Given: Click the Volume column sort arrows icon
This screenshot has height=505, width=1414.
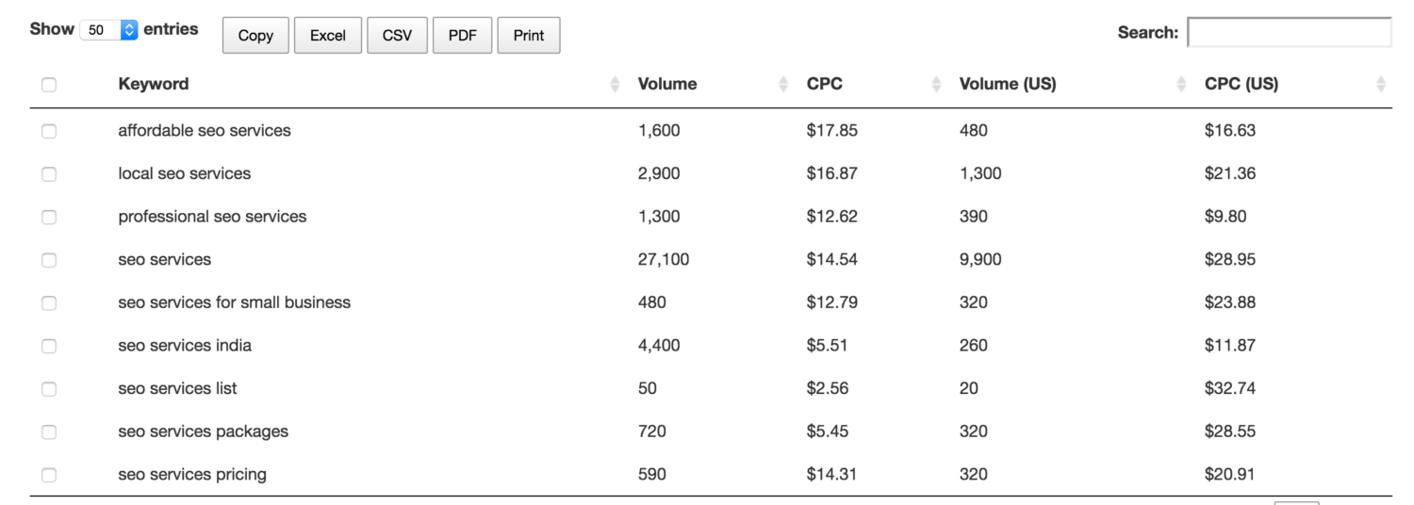Looking at the screenshot, I should [783, 85].
